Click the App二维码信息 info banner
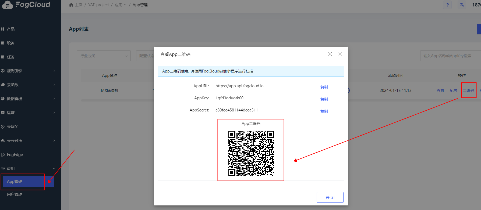Screen dimensions: 481x210 [x=251, y=71]
